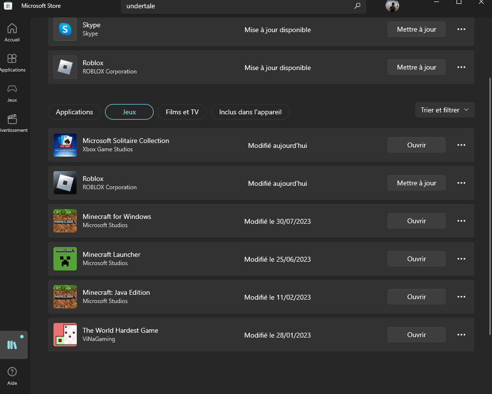Click the Xbox Game Studios publisher text
The height and width of the screenshot is (394, 492).
[107, 149]
